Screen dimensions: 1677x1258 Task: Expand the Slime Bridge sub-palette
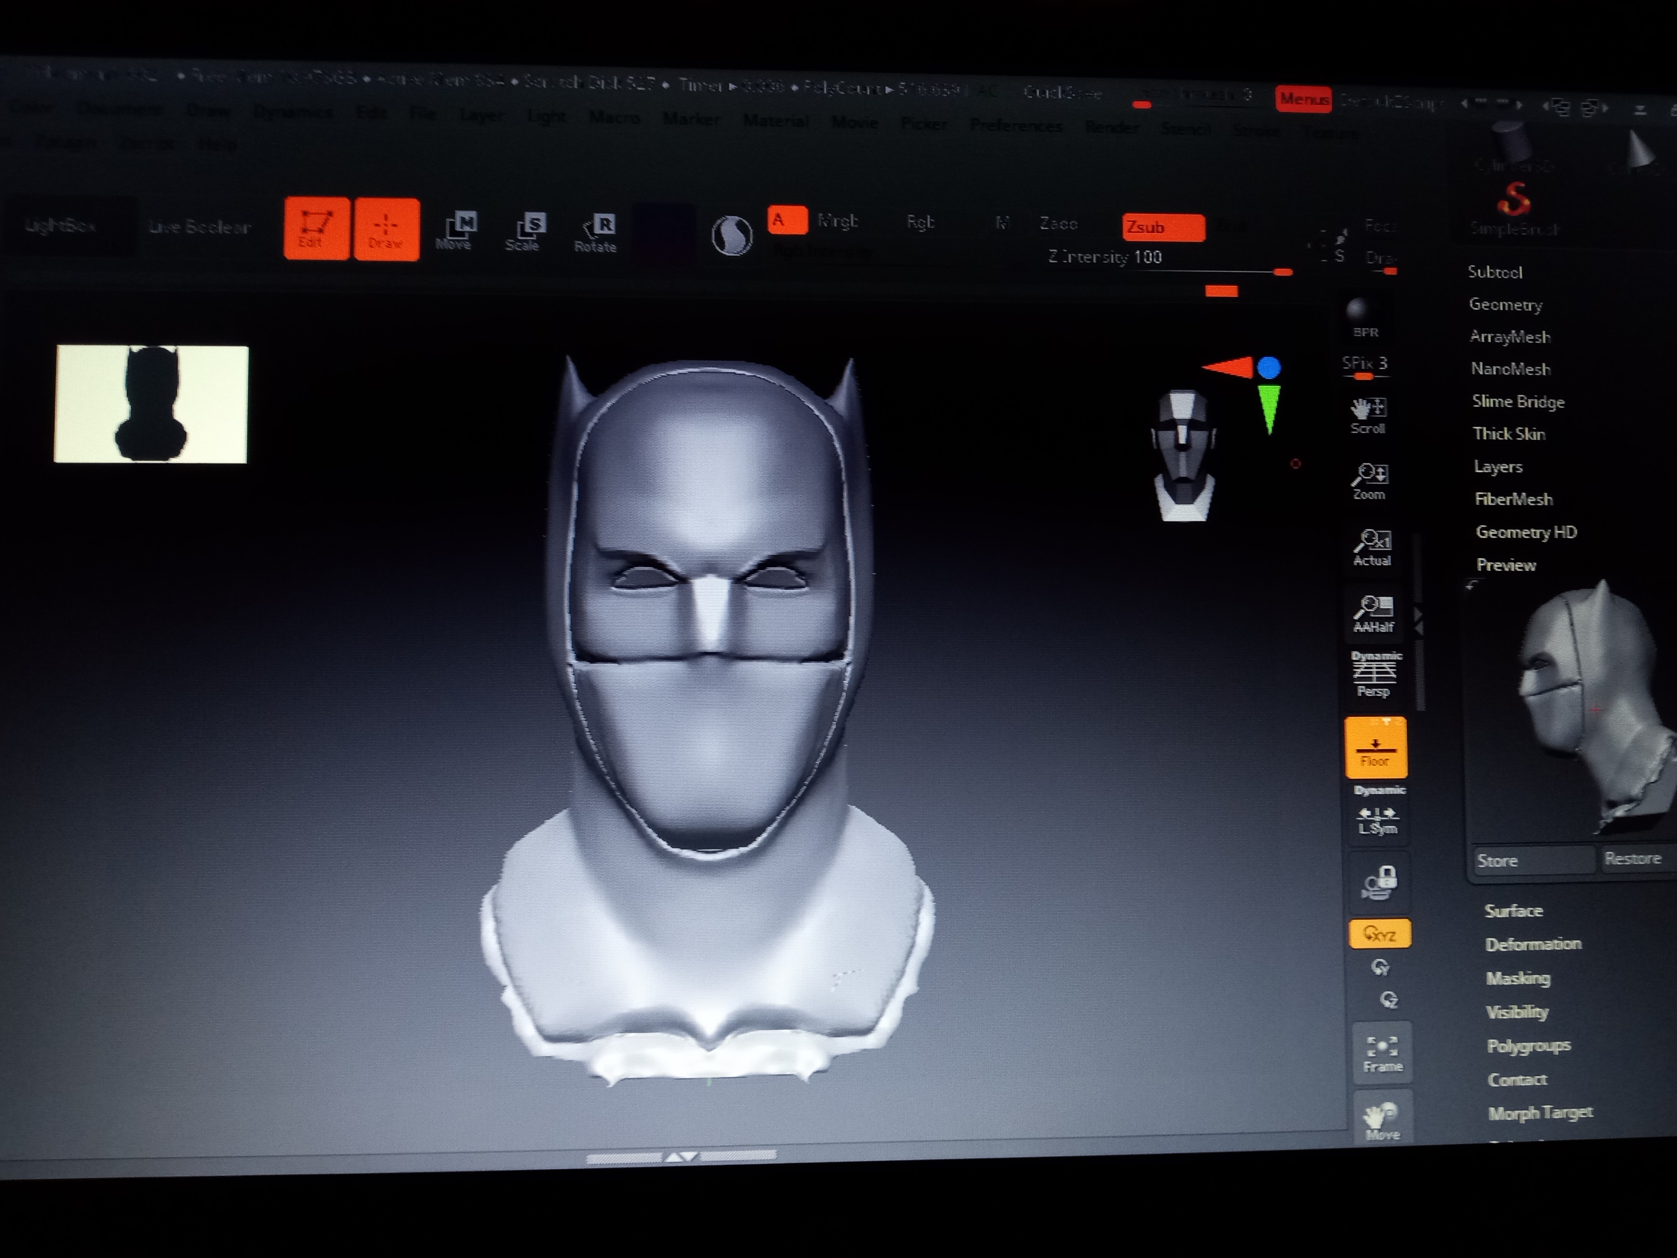pyautogui.click(x=1518, y=402)
